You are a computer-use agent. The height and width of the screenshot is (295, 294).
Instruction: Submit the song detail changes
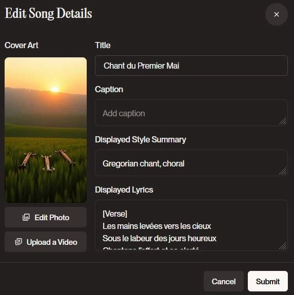tap(268, 282)
